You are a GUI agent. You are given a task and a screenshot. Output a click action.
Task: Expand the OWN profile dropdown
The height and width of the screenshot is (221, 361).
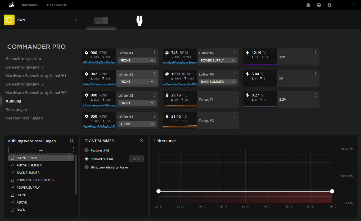76,20
